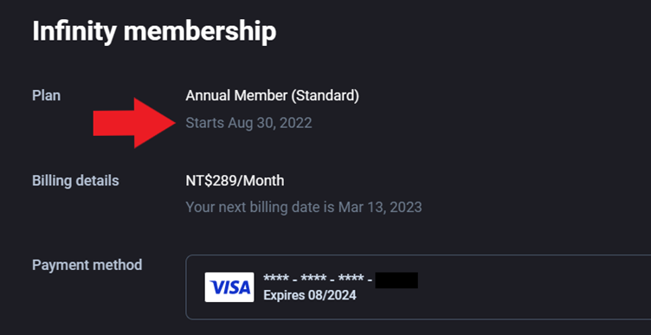Viewport: 651px width, 335px height.
Task: Click empty area right of card number
Action: point(532,280)
